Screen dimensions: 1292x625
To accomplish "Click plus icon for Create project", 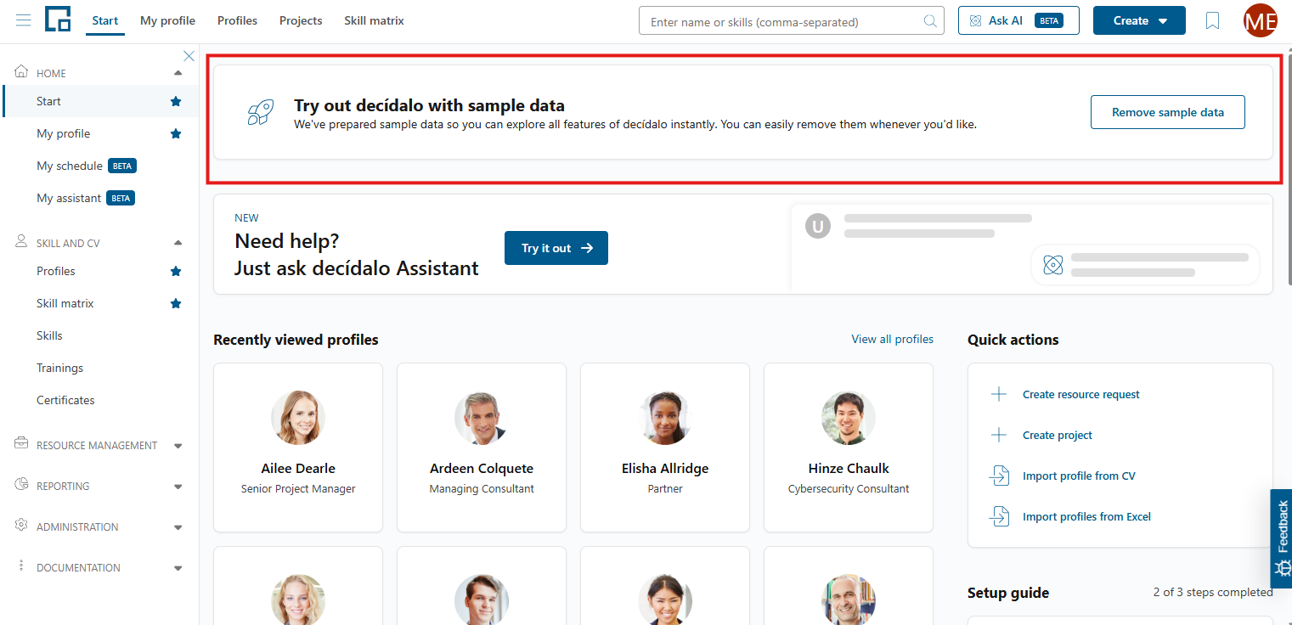I will coord(999,435).
